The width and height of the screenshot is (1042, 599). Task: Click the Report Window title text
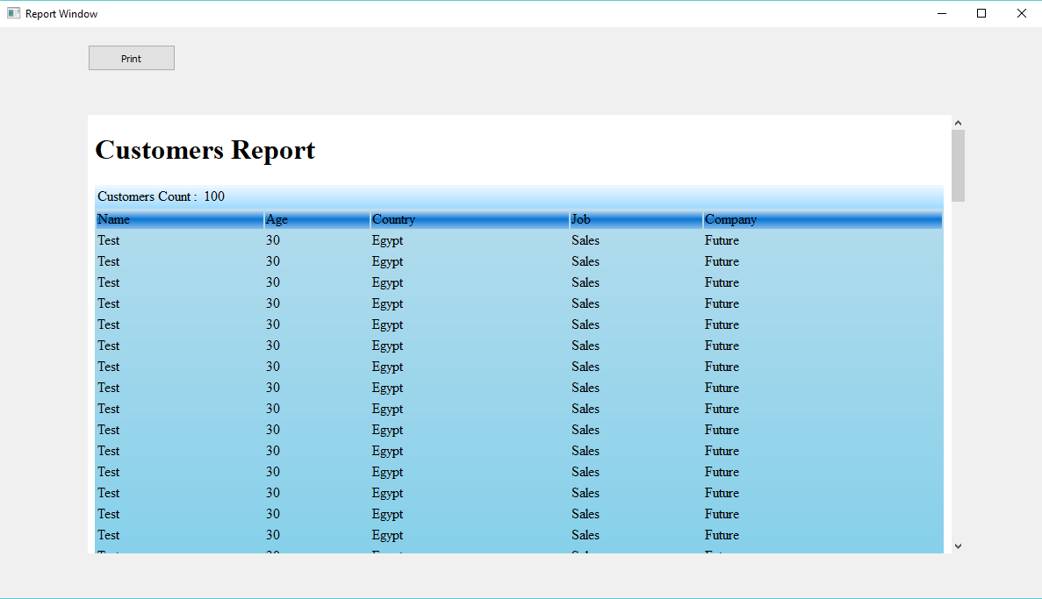coord(61,13)
